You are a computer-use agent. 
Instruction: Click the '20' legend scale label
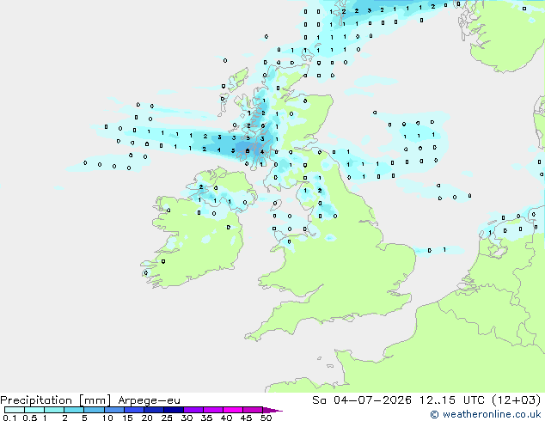147,418
